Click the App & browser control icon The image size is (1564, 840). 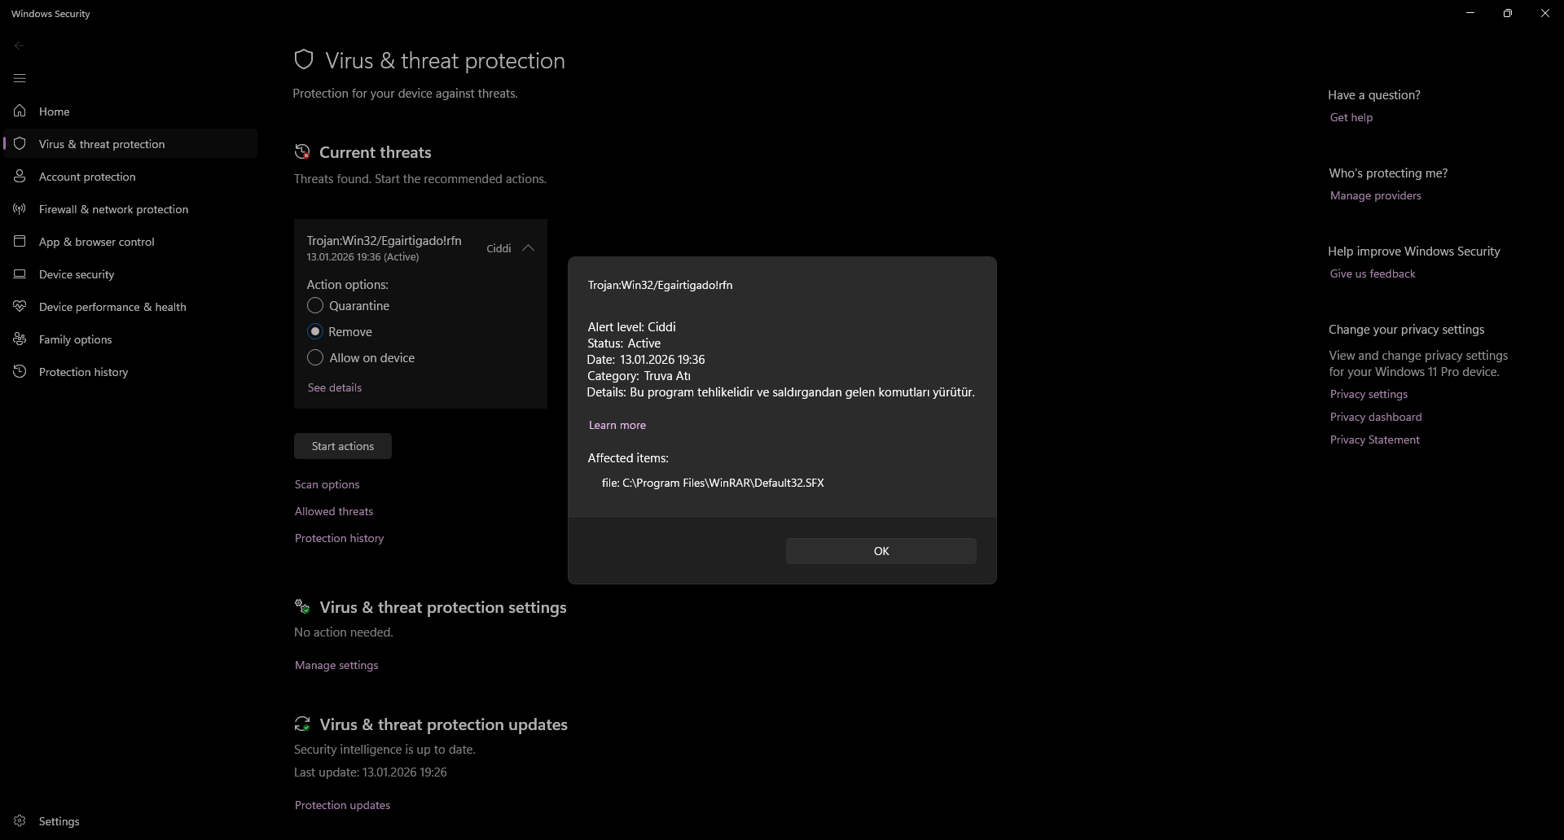(20, 242)
